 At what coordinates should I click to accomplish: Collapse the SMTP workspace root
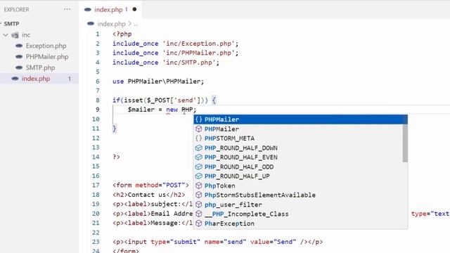[x=1, y=24]
